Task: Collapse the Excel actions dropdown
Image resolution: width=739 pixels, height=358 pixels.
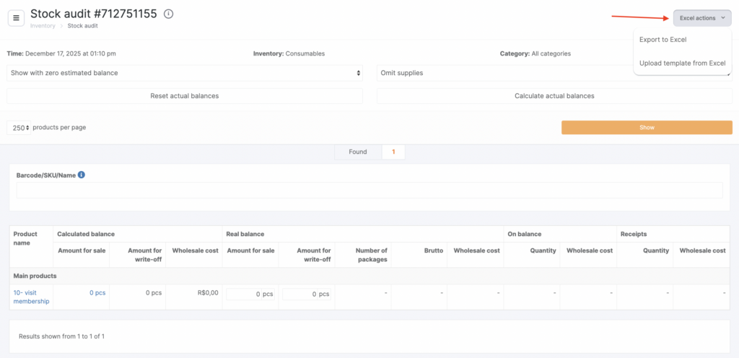Action: click(x=702, y=17)
